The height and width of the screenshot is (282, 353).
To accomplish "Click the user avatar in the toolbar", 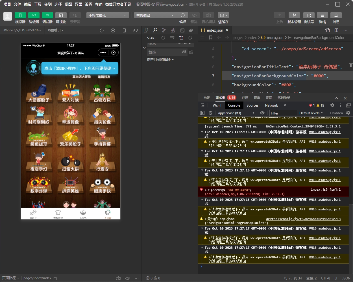I will click(8, 16).
